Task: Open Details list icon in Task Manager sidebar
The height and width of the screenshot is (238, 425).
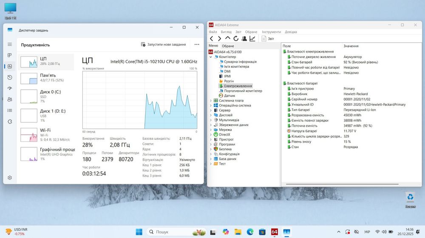Action: [x=10, y=111]
